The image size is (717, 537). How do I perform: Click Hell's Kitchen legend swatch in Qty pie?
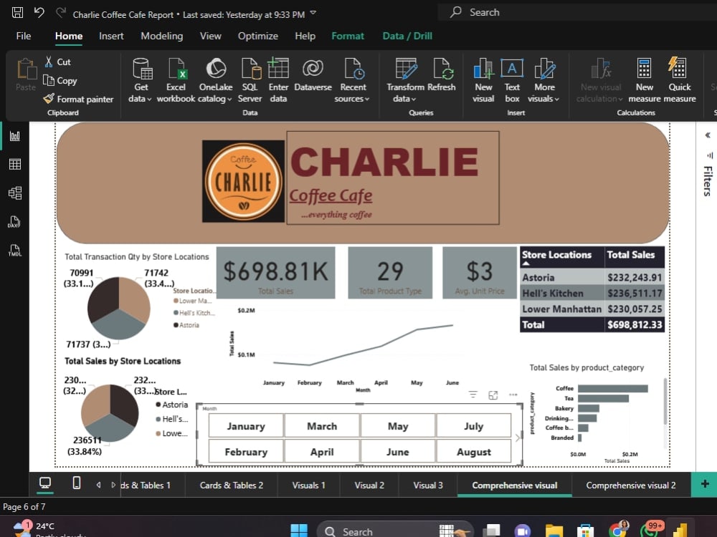176,313
